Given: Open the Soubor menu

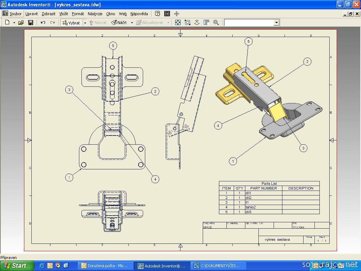Looking at the screenshot, I should click(x=16, y=14).
